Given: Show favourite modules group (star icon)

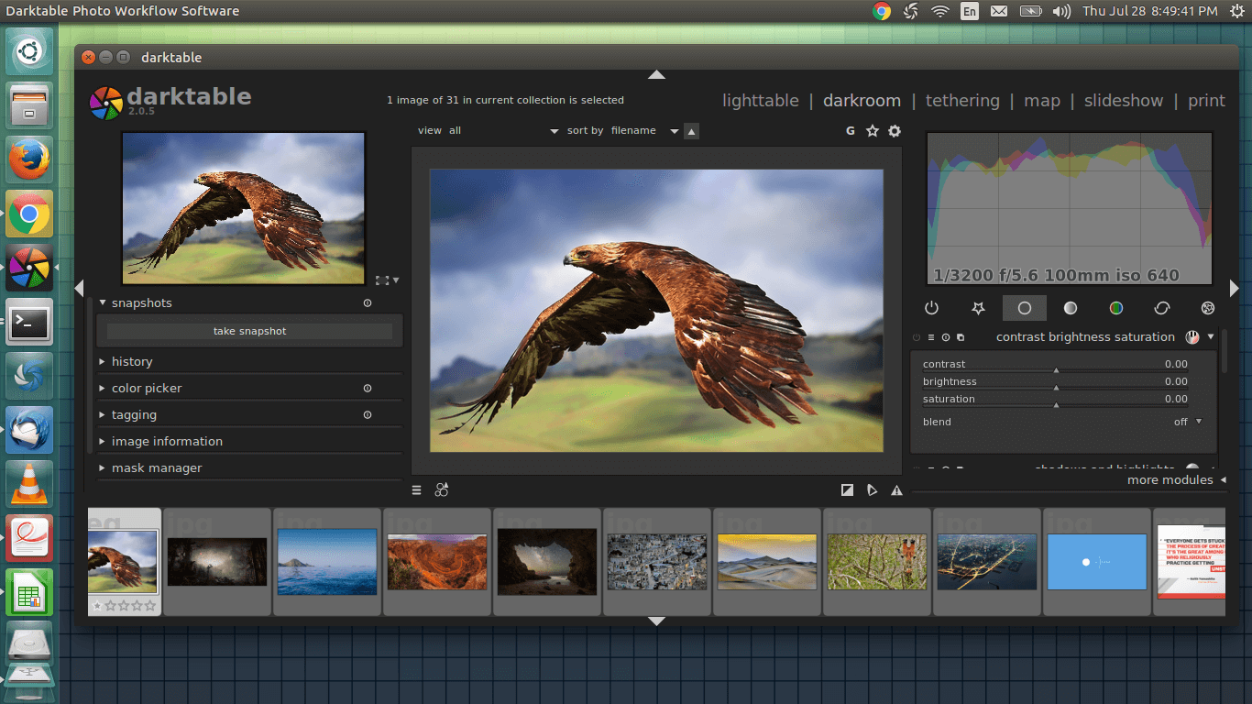Looking at the screenshot, I should 978,308.
